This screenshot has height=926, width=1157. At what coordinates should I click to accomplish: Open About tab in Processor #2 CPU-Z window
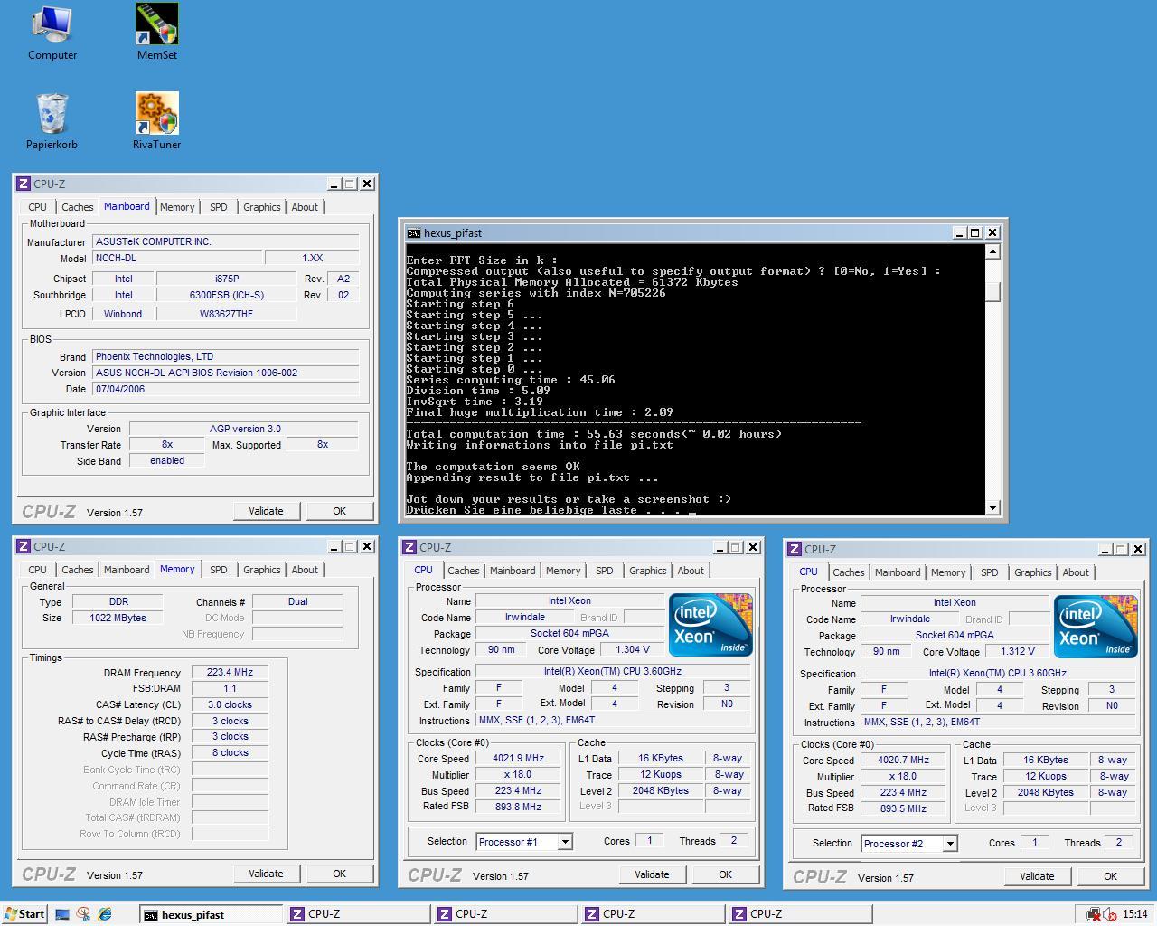[1076, 572]
